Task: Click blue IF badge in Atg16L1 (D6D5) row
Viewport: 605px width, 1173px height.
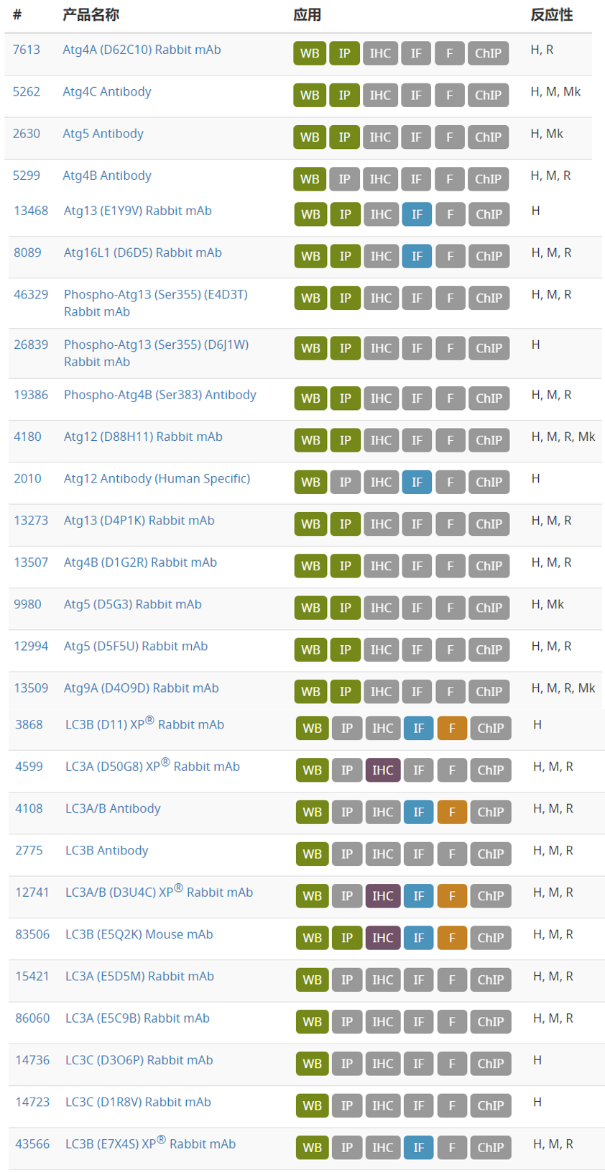Action: [417, 256]
